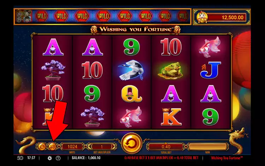Viewport: 265px width, 166px height.
Task: Decrease the bet multiplier with left arrow
Action: 90,147
